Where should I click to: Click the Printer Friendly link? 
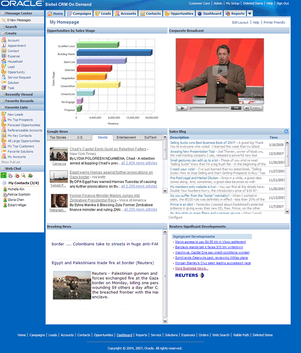pyautogui.click(x=274, y=23)
